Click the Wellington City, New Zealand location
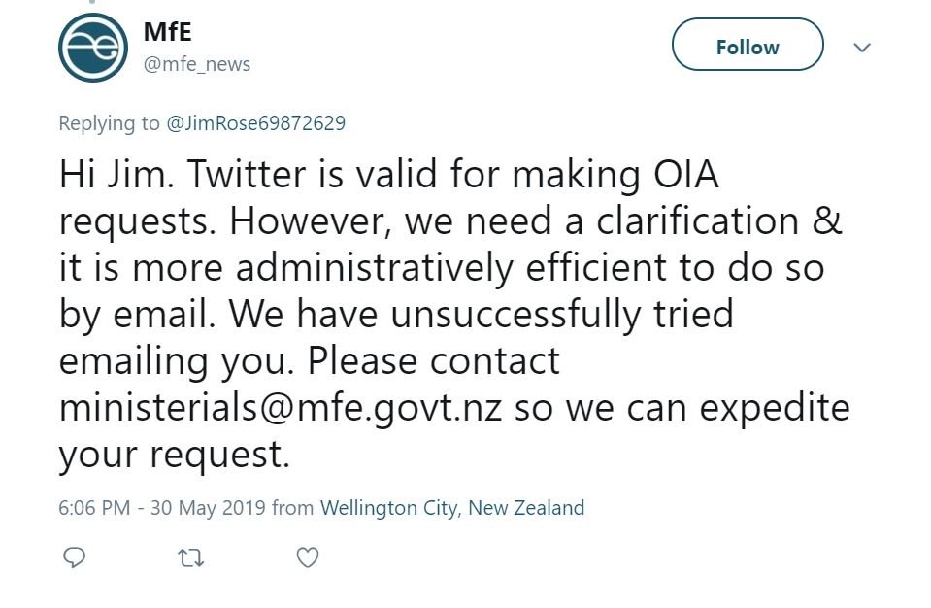The width and height of the screenshot is (931, 608). (452, 507)
